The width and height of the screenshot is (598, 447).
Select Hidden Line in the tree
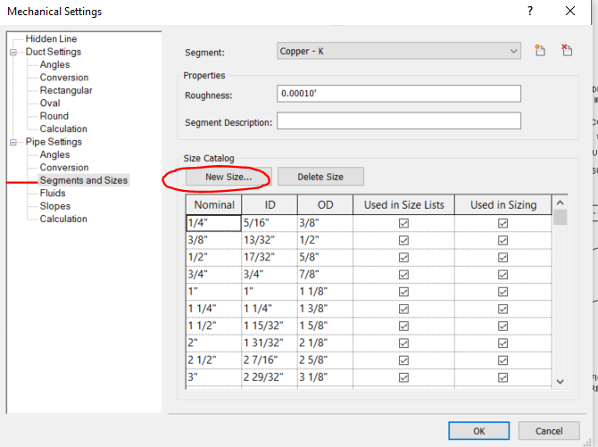pyautogui.click(x=51, y=39)
